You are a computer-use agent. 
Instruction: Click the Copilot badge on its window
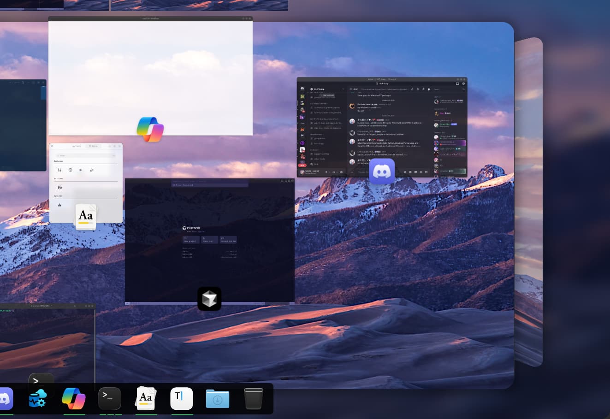tap(150, 130)
